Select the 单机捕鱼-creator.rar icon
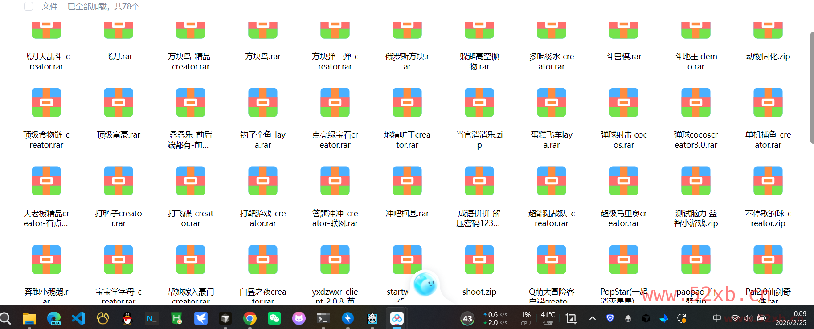The image size is (814, 329). (x=768, y=102)
